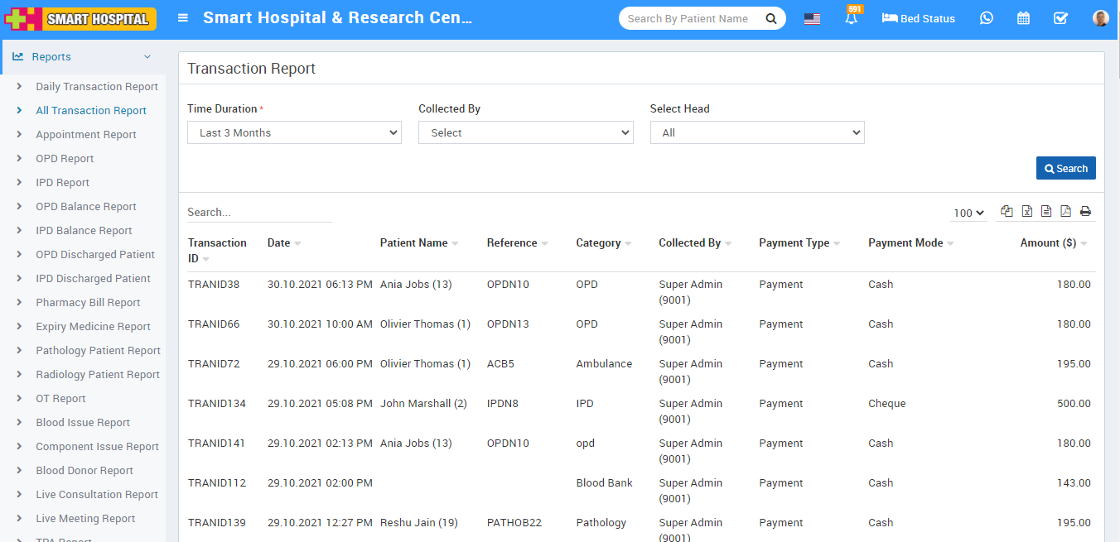Click the magnifier in the patient search bar
Image resolution: width=1120 pixels, height=542 pixels.
tap(770, 17)
